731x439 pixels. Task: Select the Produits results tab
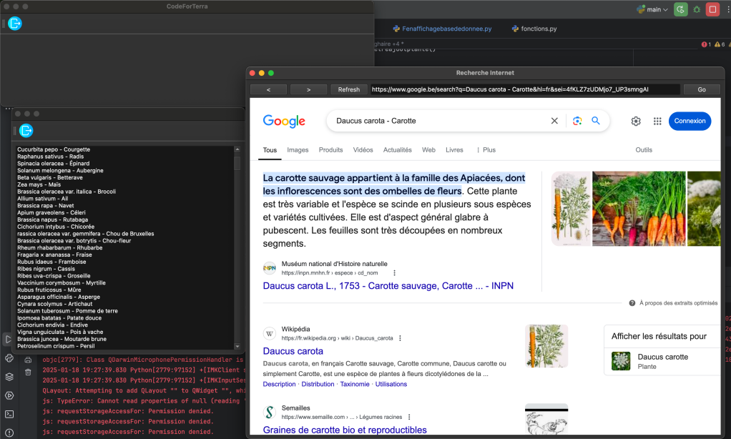(331, 150)
